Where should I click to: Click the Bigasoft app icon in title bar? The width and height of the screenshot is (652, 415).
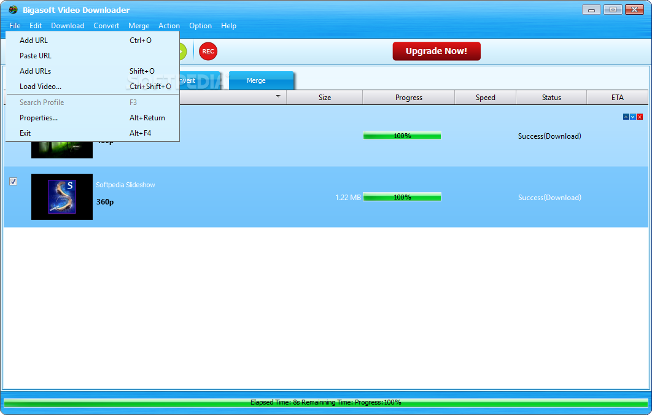(x=13, y=10)
